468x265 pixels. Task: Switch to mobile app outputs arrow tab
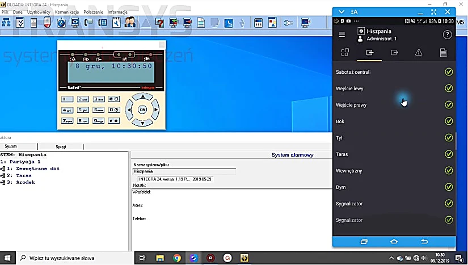point(394,53)
